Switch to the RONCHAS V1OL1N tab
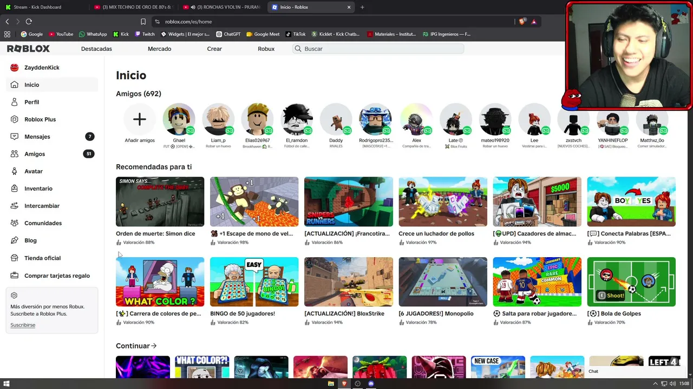This screenshot has width=693, height=389. point(222,7)
